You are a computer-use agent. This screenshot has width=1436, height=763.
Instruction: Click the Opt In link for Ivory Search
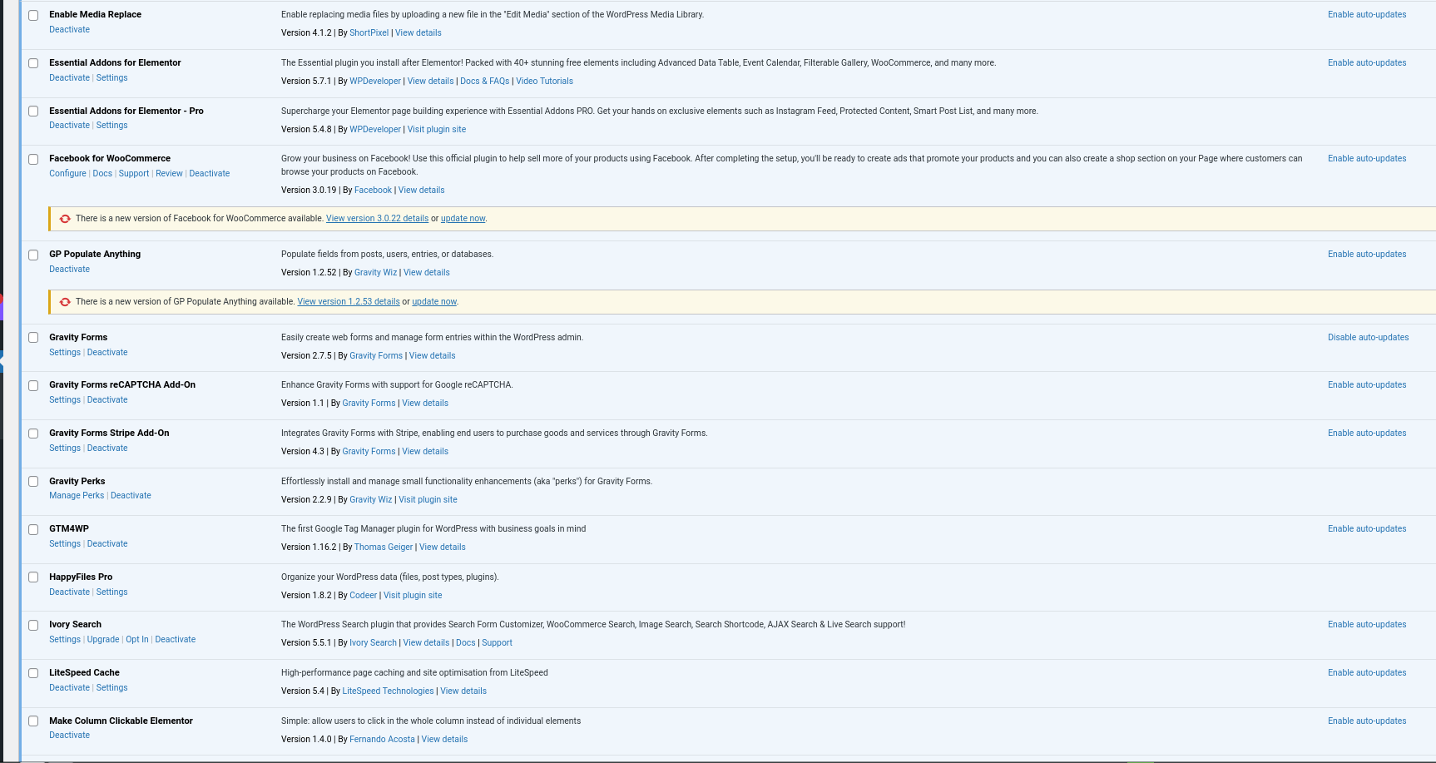click(137, 640)
